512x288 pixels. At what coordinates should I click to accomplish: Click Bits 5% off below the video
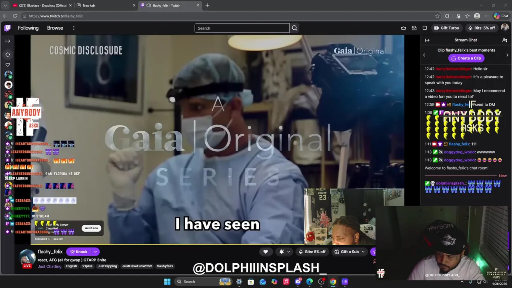click(x=312, y=252)
